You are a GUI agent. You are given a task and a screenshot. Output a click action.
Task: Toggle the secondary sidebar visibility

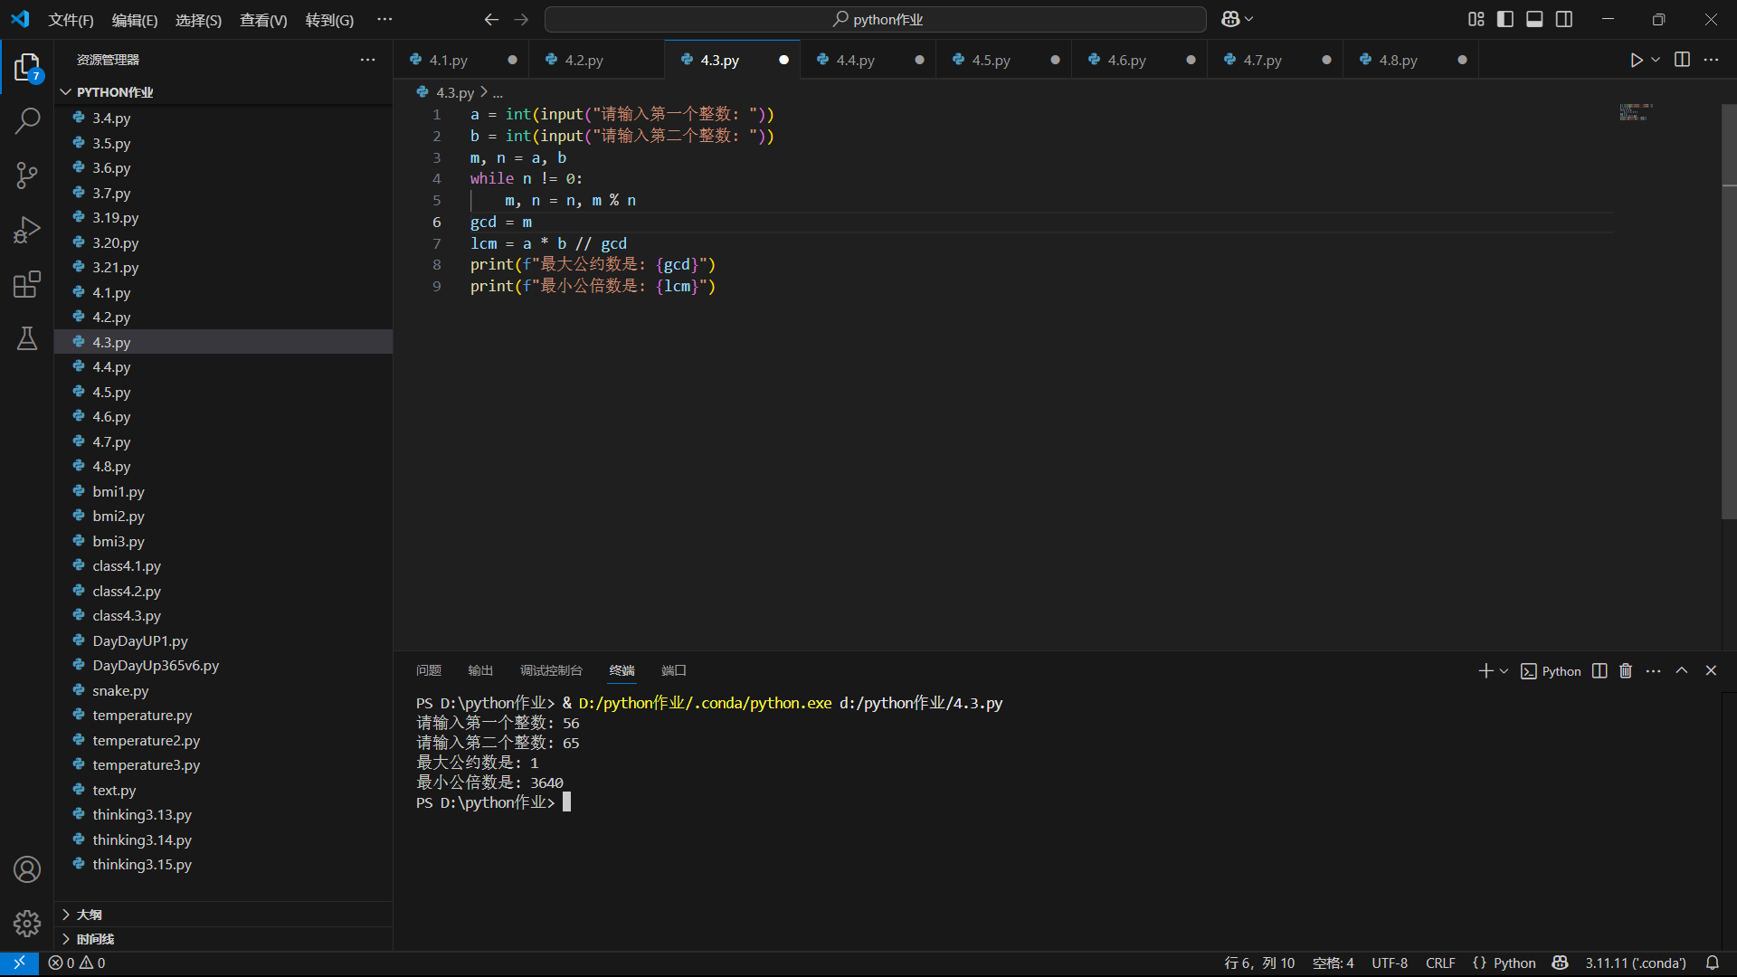(1564, 19)
